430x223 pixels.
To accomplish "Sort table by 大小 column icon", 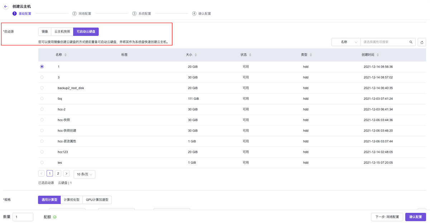I will (x=196, y=55).
